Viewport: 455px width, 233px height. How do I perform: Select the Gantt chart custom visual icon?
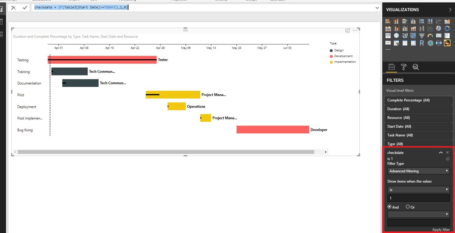tap(447, 43)
